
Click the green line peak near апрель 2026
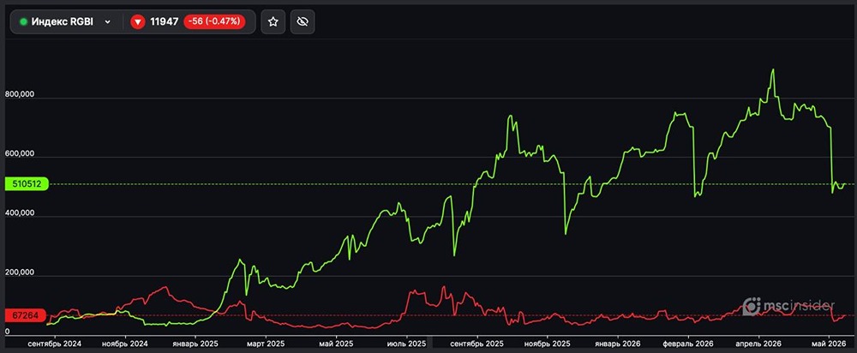tap(772, 70)
